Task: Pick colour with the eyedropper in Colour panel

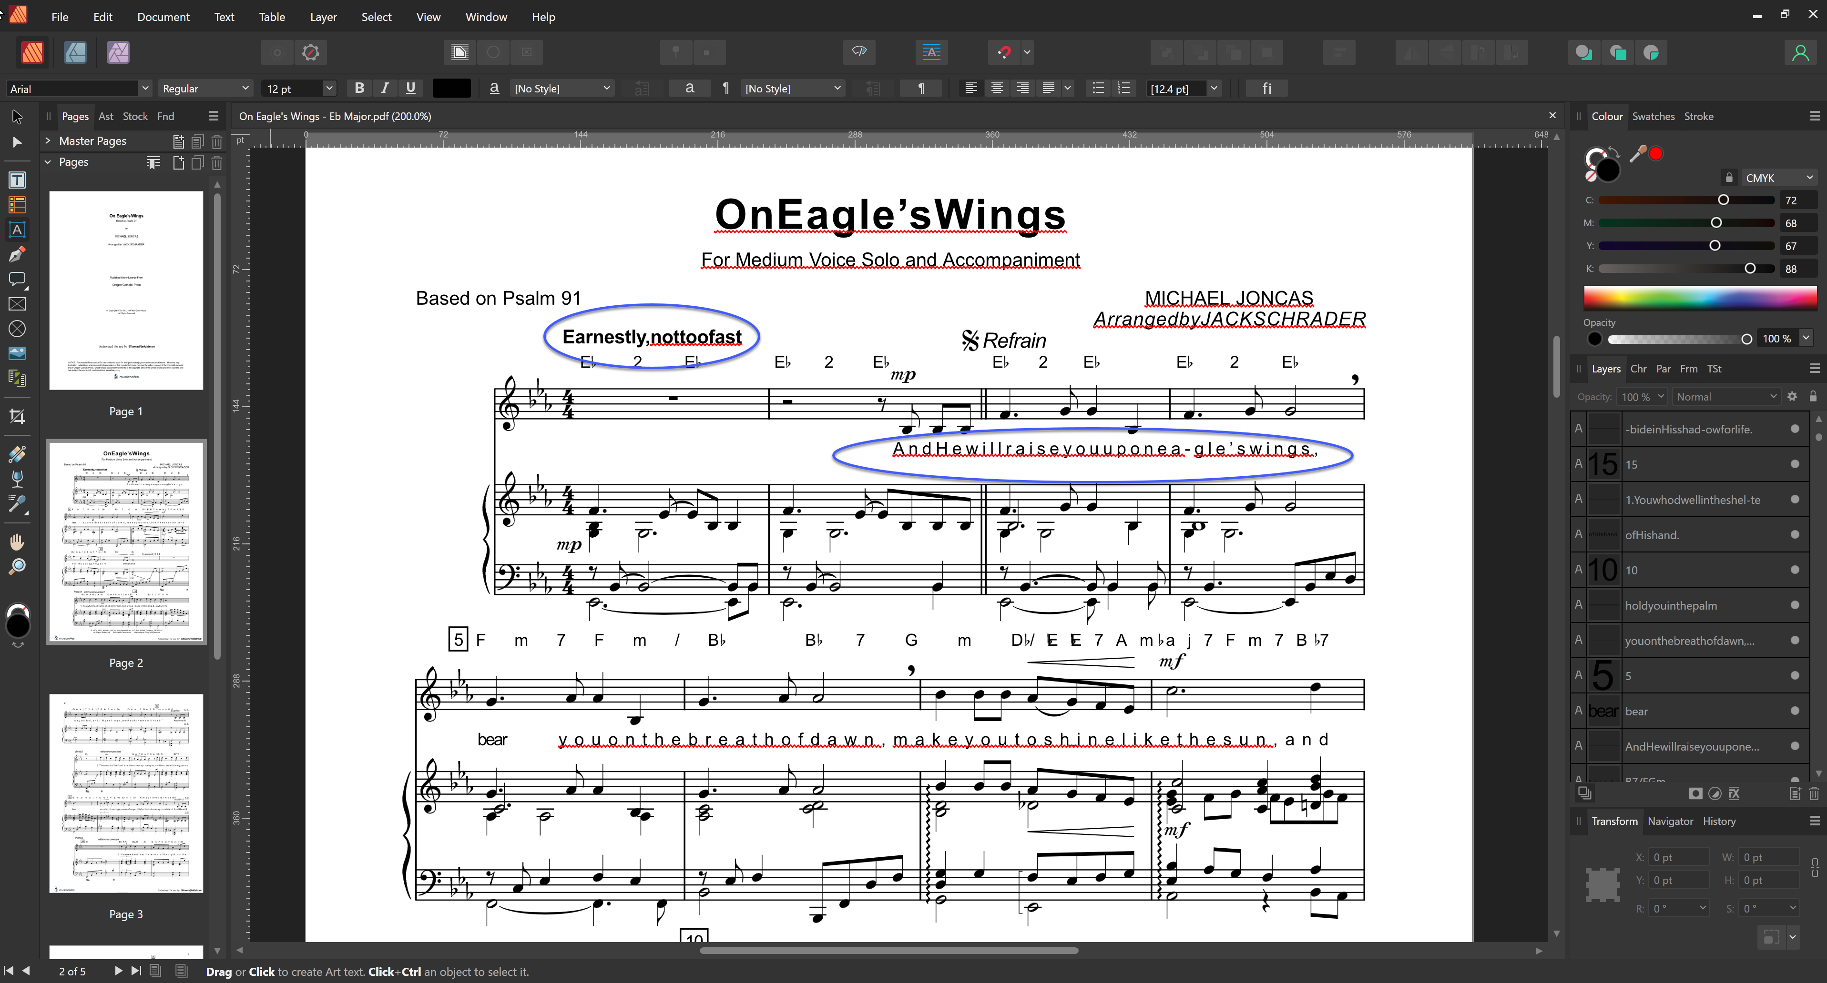Action: point(1638,153)
